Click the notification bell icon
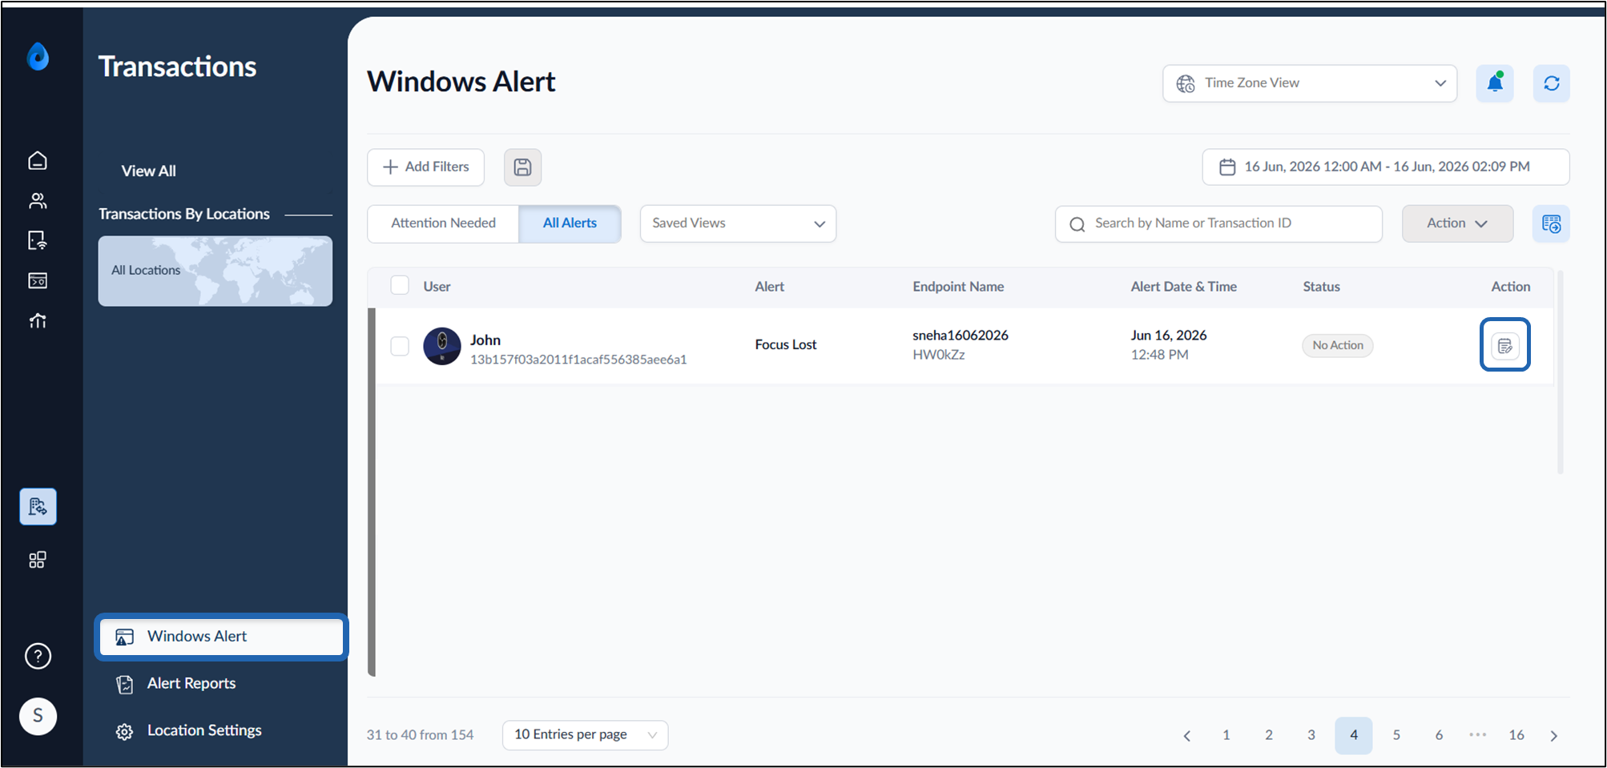The height and width of the screenshot is (768, 1607). click(x=1495, y=83)
